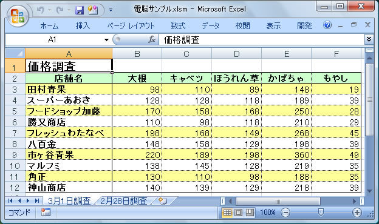Open the Office Button menu

point(18,16)
